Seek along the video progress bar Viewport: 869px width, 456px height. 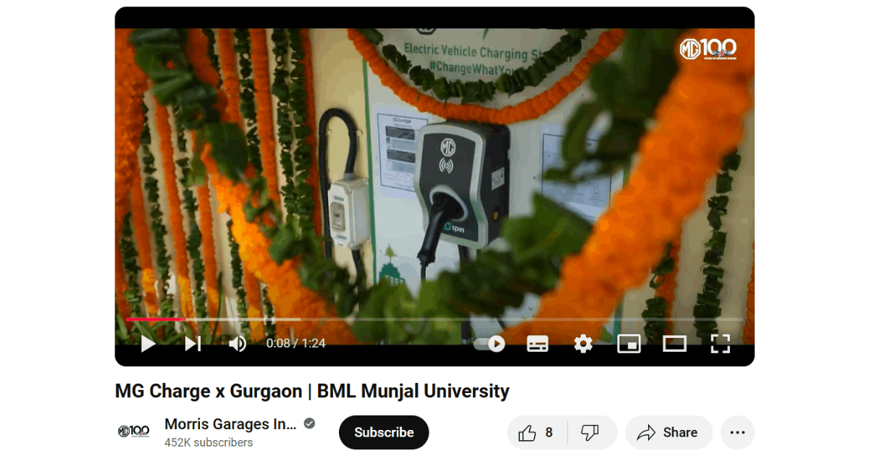pos(434,319)
